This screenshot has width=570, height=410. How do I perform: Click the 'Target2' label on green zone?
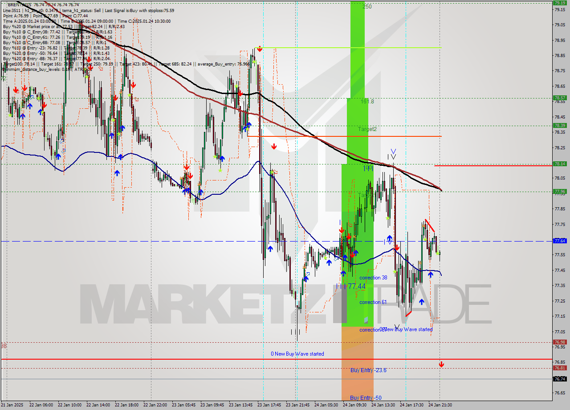(x=367, y=129)
